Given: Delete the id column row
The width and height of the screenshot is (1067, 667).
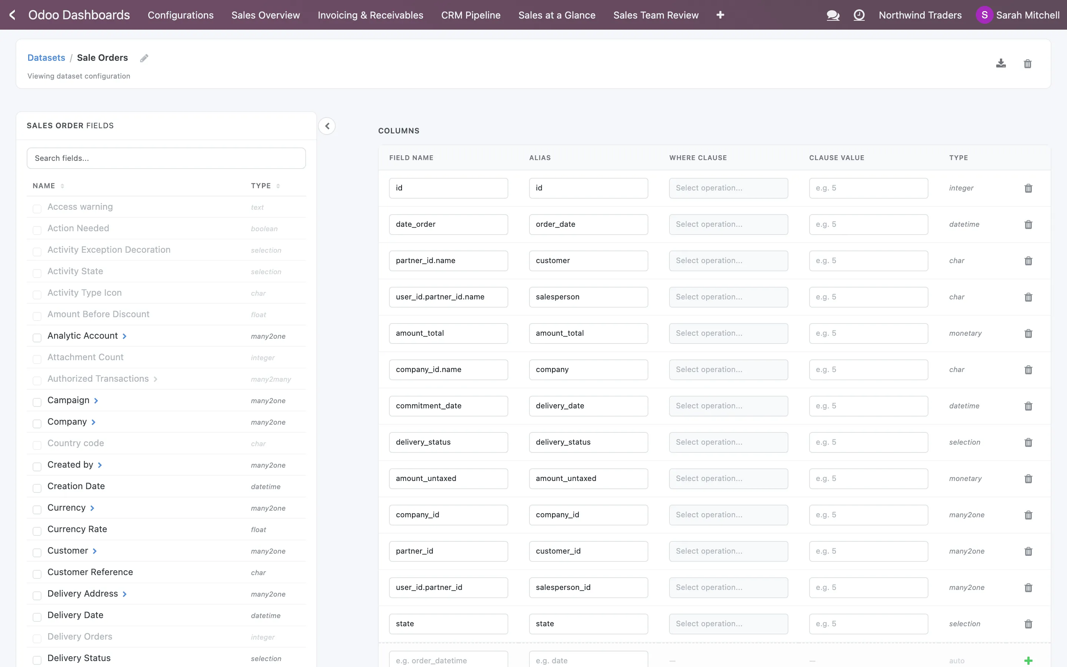Looking at the screenshot, I should (1028, 188).
